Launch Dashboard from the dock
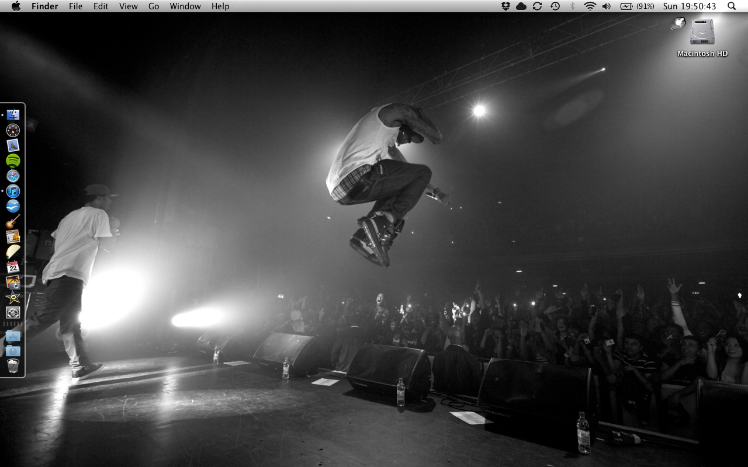The height and width of the screenshot is (467, 748). point(13,130)
